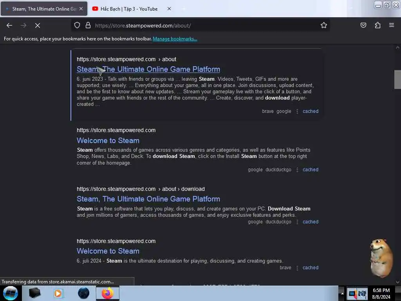Open the Manage bookmarks link

[175, 39]
